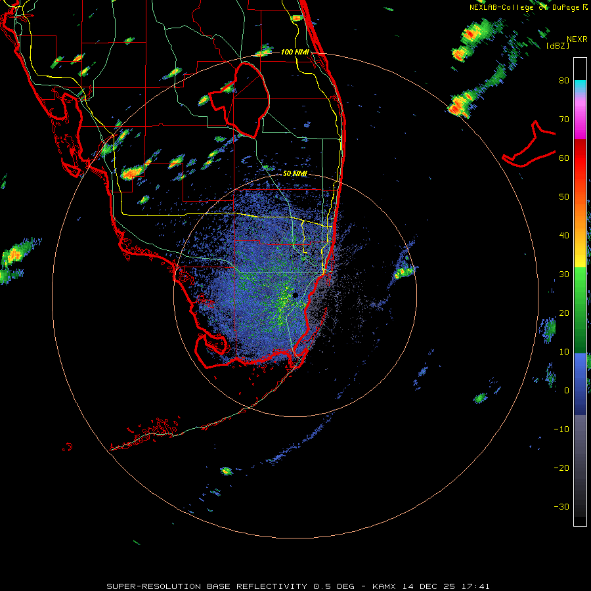Click the 60 value on the dBZ scale
This screenshot has width=591, height=591.
point(564,158)
